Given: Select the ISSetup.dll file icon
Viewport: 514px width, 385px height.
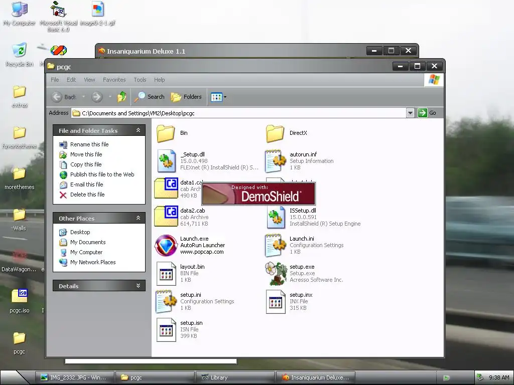Looking at the screenshot, I should (276, 218).
